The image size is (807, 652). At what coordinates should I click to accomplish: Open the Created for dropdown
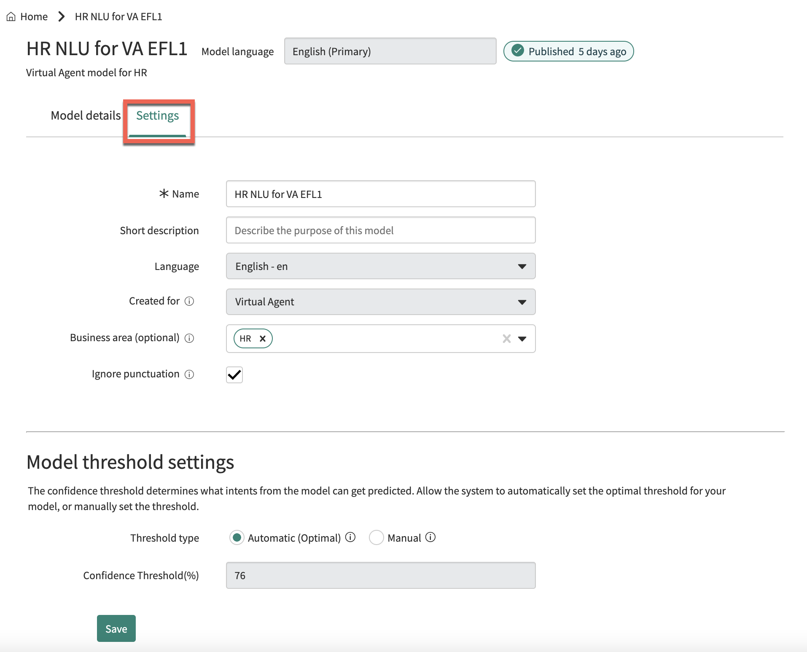[381, 302]
